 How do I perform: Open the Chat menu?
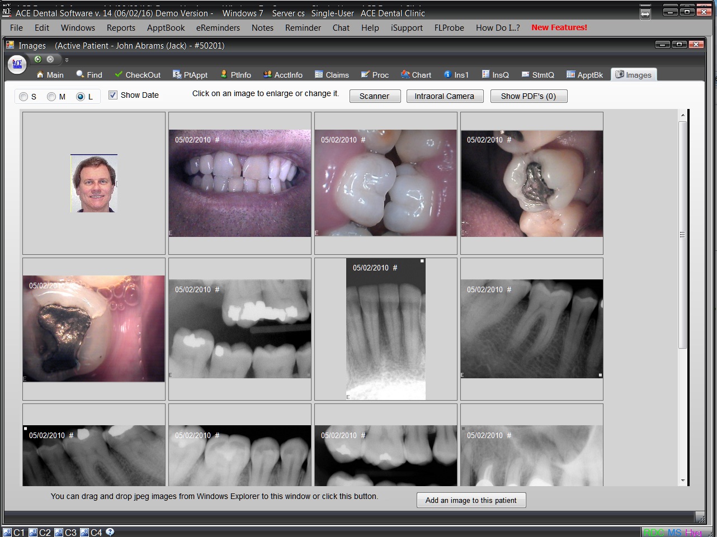click(x=341, y=27)
